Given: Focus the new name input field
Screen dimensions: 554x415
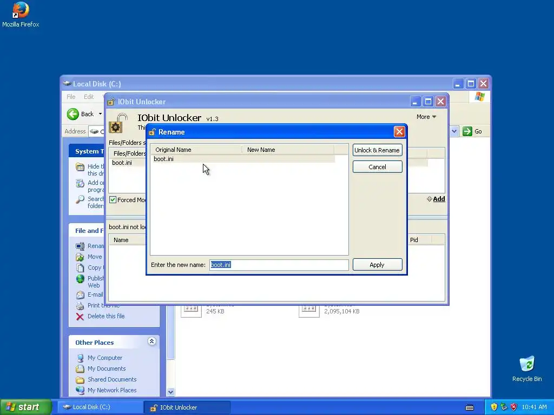Looking at the screenshot, I should (x=279, y=265).
